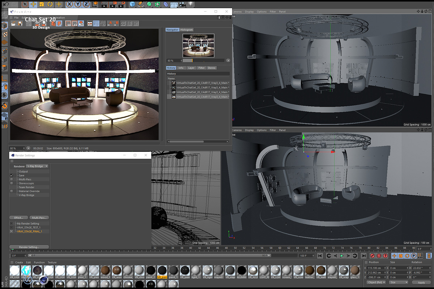434x289 pixels.
Task: Click the Apply button in Coordinates
Action: 421,282
